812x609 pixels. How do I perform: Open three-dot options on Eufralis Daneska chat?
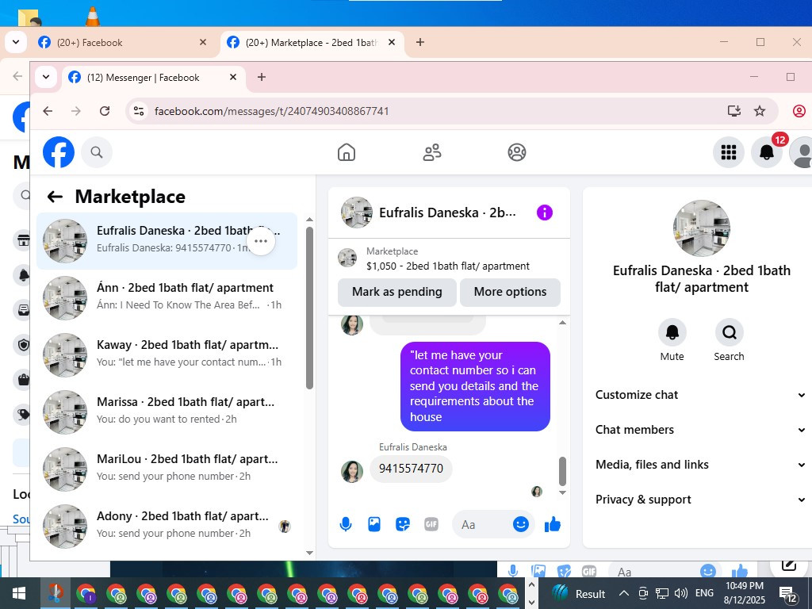pos(261,241)
